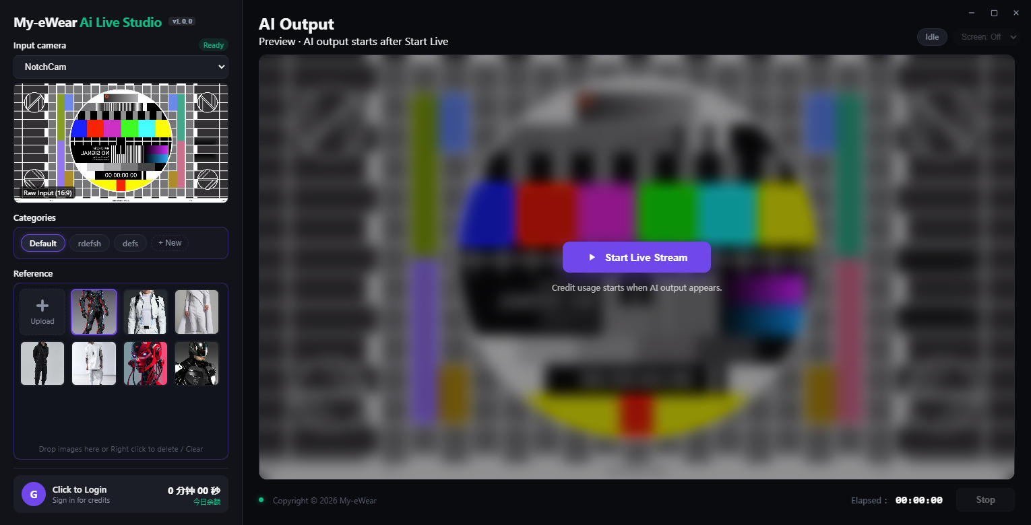Click the Credit usage starts notice text
This screenshot has width=1031, height=525.
tap(637, 287)
